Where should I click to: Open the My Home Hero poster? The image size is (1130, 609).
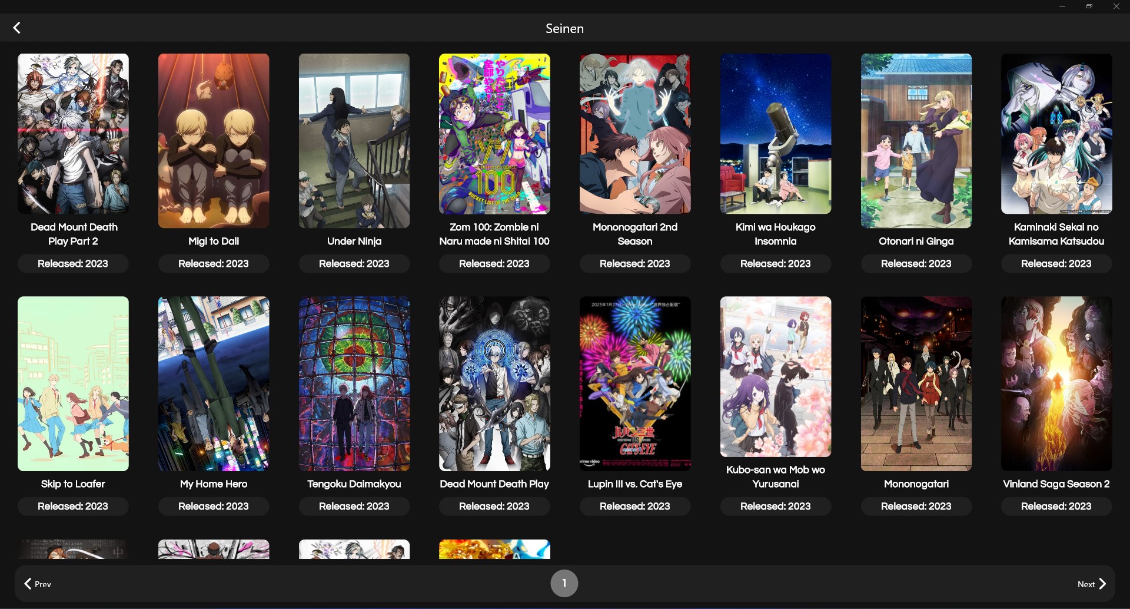[214, 383]
